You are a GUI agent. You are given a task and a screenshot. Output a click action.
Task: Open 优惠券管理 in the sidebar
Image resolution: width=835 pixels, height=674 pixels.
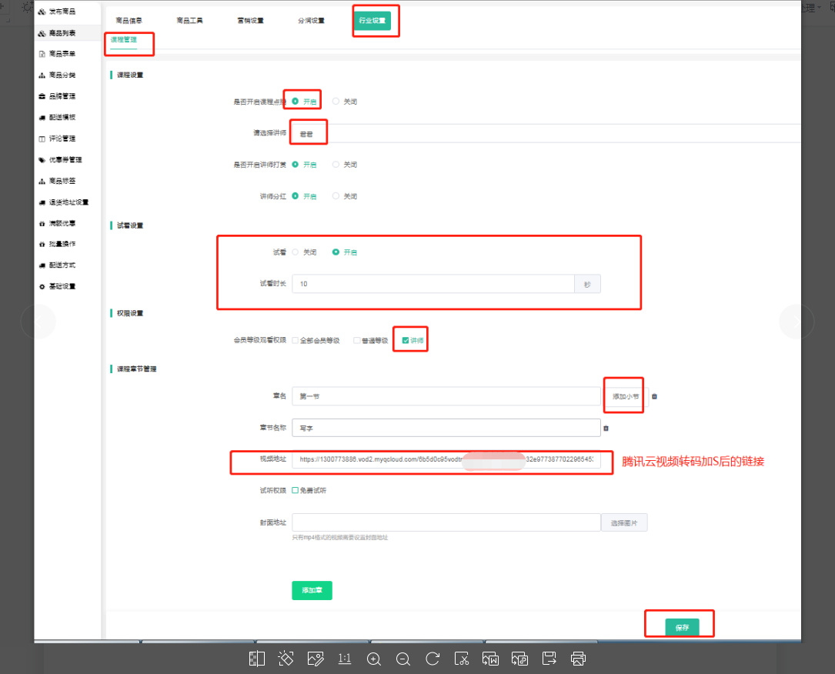(x=65, y=160)
